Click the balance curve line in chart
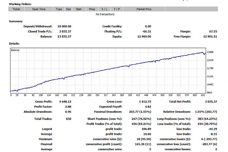This screenshot has height=152, width=228. [108, 70]
